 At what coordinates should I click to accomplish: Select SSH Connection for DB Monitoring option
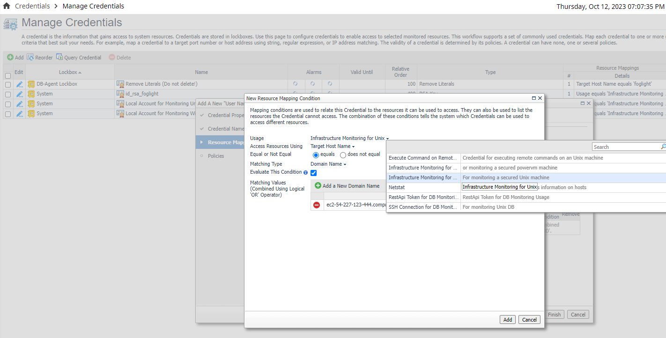point(422,207)
